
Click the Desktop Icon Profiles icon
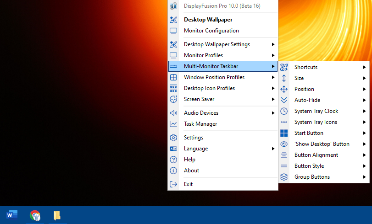[x=173, y=88]
